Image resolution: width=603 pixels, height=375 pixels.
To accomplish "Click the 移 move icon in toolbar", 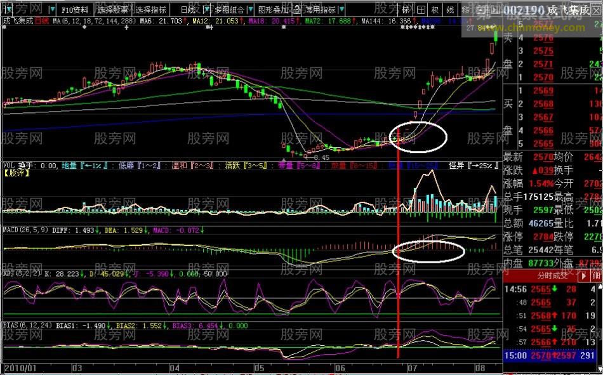I will pos(465,10).
